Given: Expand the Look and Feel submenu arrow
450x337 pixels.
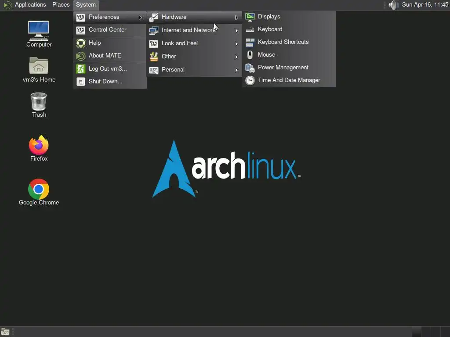Looking at the screenshot, I should [x=236, y=44].
